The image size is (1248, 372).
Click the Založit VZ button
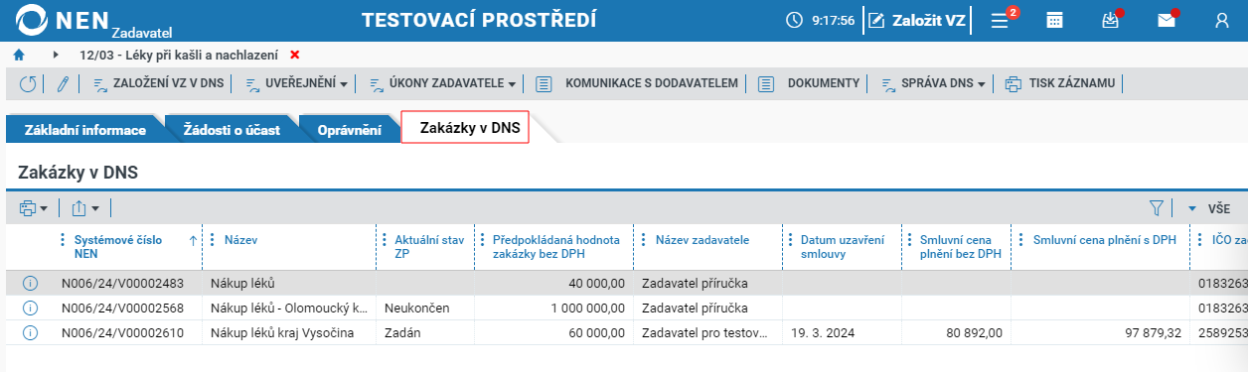pyautogui.click(x=917, y=20)
